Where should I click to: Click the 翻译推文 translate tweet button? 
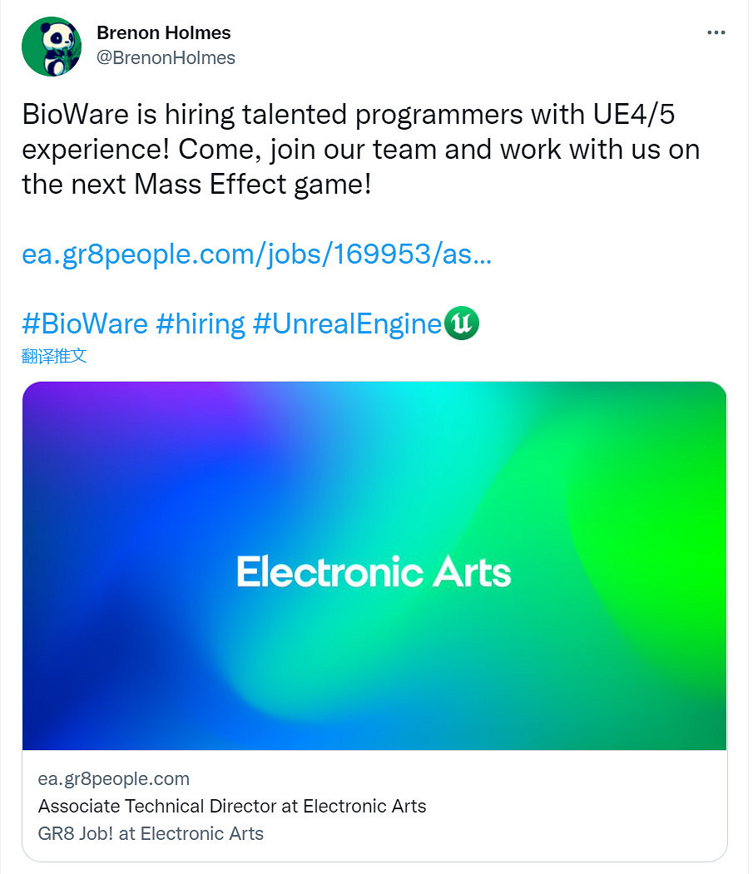(54, 357)
